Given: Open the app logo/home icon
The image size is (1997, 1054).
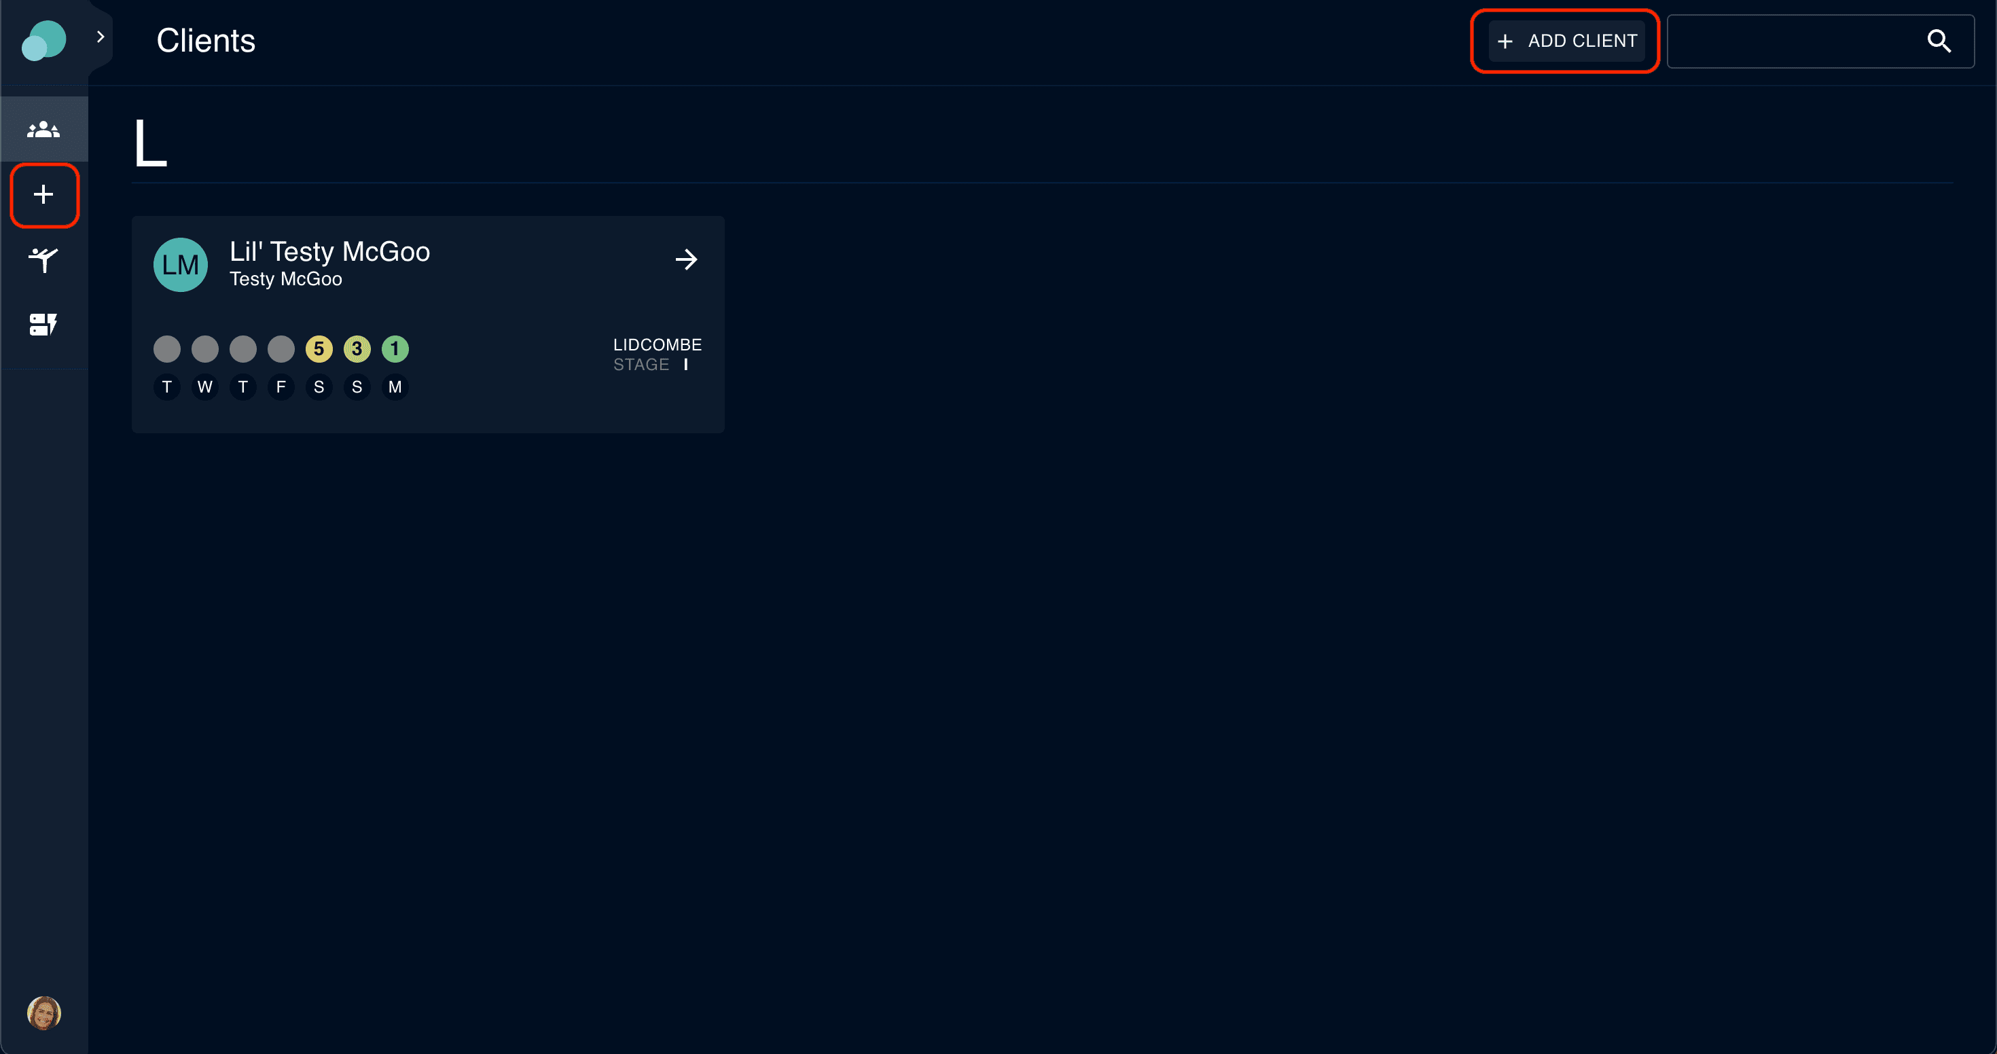Looking at the screenshot, I should 43,39.
